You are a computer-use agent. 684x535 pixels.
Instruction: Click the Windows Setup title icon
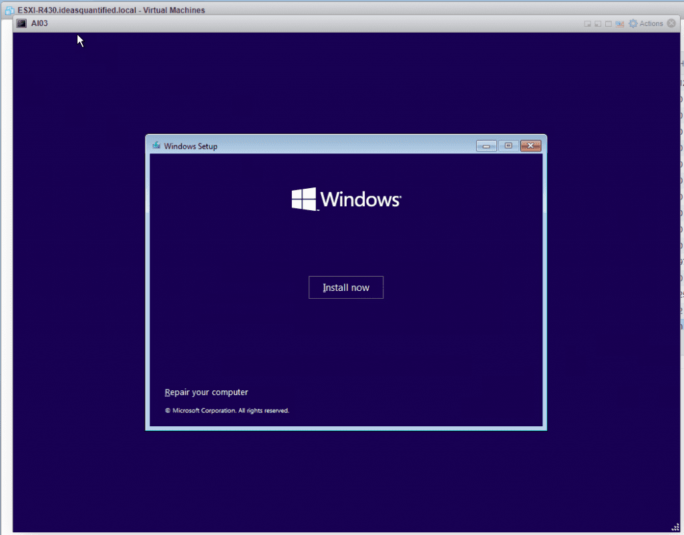coord(156,145)
